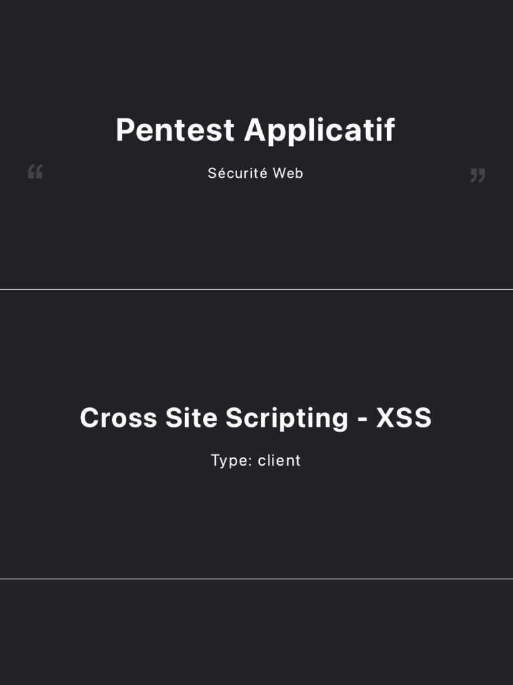Click the word "Cross" in the heading

(x=118, y=418)
